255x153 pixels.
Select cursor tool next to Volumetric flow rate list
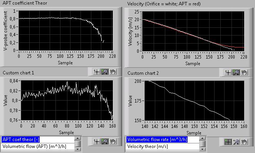228,142
